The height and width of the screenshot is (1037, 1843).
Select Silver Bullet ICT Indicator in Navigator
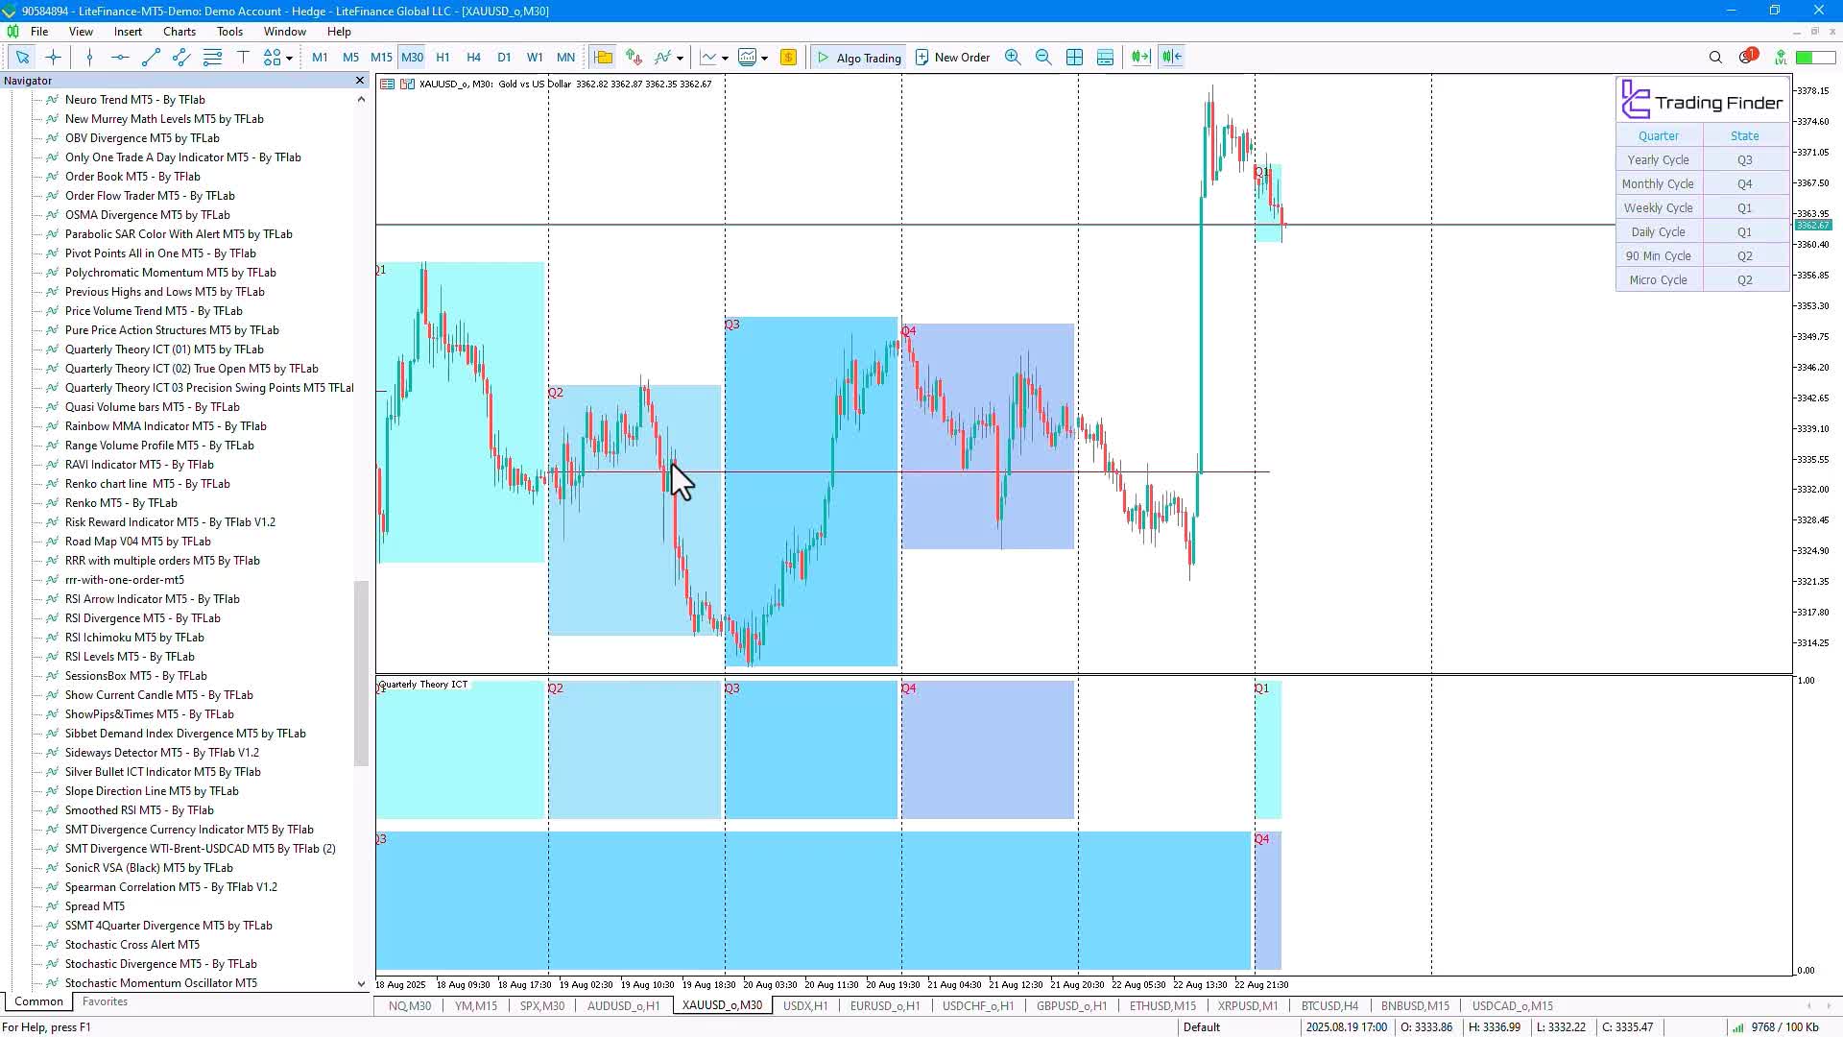click(x=162, y=772)
